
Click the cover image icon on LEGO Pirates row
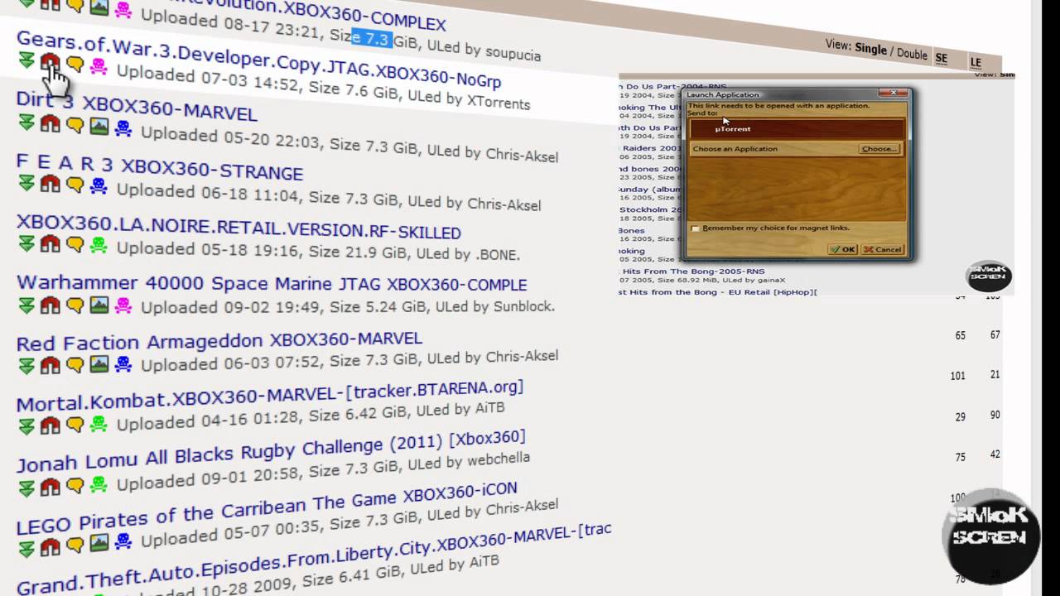[99, 544]
